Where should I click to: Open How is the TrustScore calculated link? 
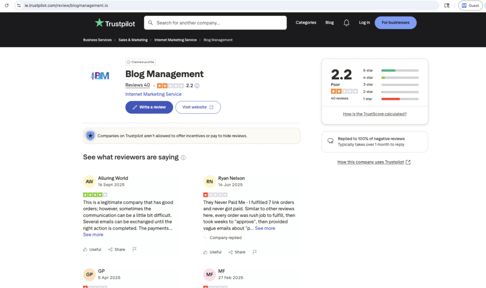374,114
